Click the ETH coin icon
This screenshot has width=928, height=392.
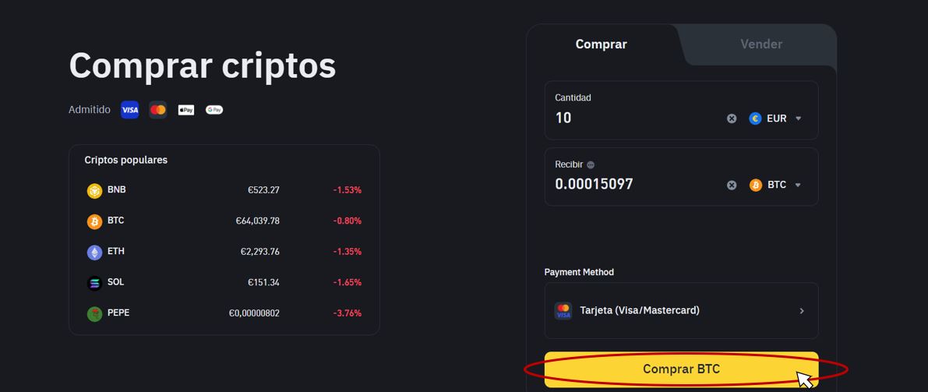point(94,252)
